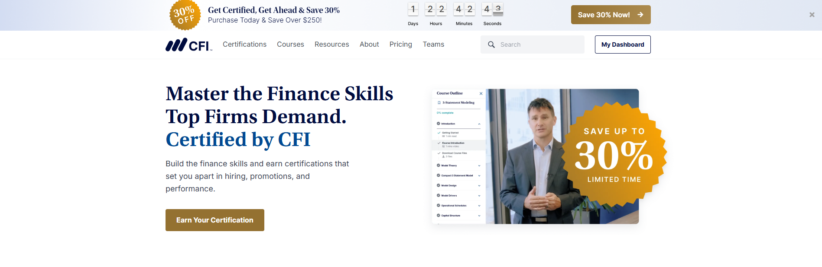Click the "Certified by CFI" heading line
The width and height of the screenshot is (822, 267).
(238, 140)
